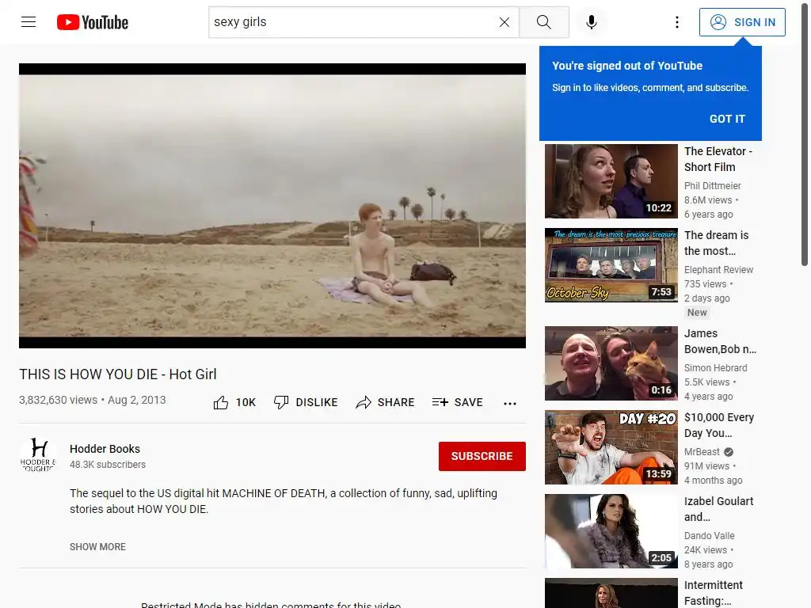Image resolution: width=811 pixels, height=608 pixels.
Task: Click the Dando Valle channel name
Action: pos(709,536)
